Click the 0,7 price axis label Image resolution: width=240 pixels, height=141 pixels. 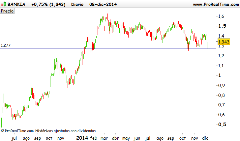coord(221,105)
